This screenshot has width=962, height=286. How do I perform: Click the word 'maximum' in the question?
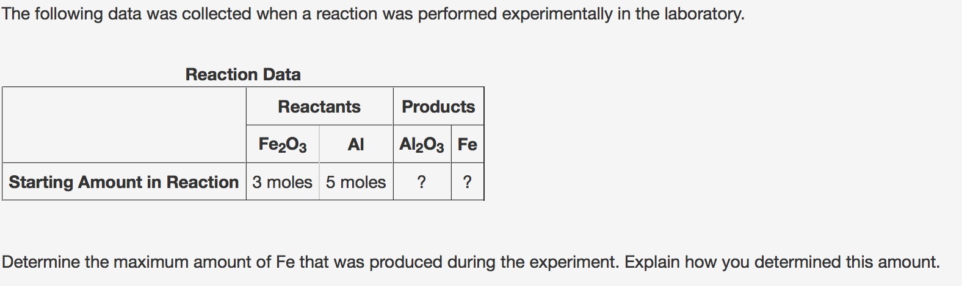[154, 262]
